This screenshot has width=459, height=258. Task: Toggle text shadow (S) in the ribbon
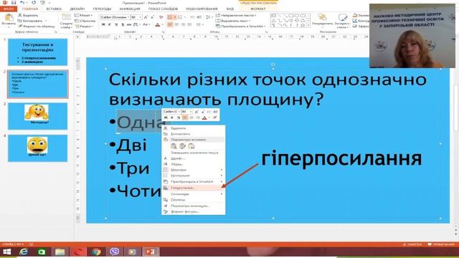point(123,25)
